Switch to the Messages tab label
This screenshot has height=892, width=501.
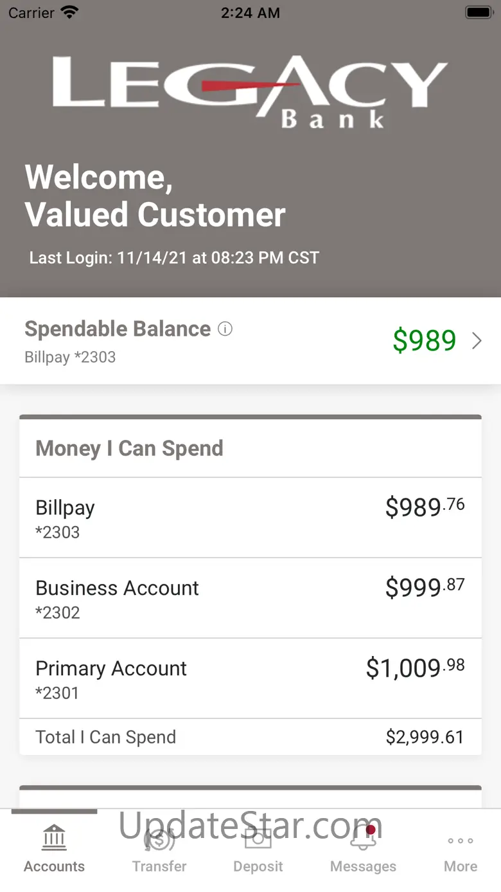pyautogui.click(x=363, y=866)
